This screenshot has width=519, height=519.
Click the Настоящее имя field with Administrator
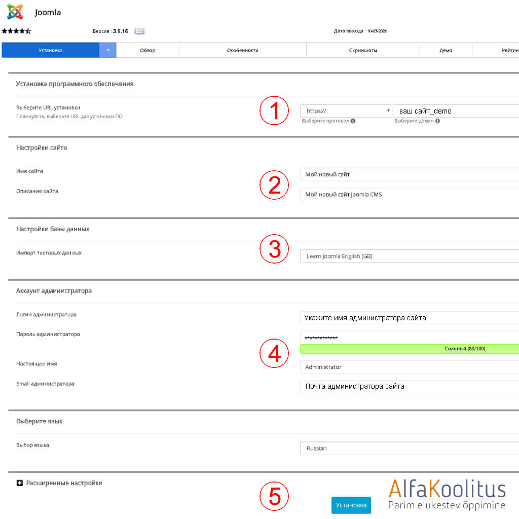pyautogui.click(x=410, y=367)
